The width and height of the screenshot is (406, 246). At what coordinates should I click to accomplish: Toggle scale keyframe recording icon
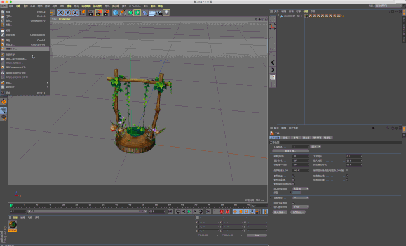pos(241,212)
